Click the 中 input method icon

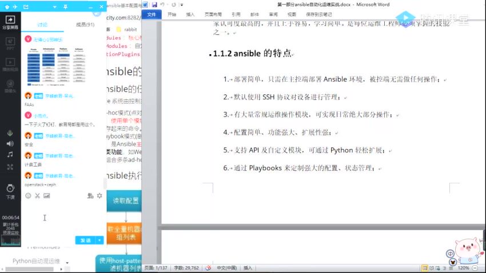[450, 254]
